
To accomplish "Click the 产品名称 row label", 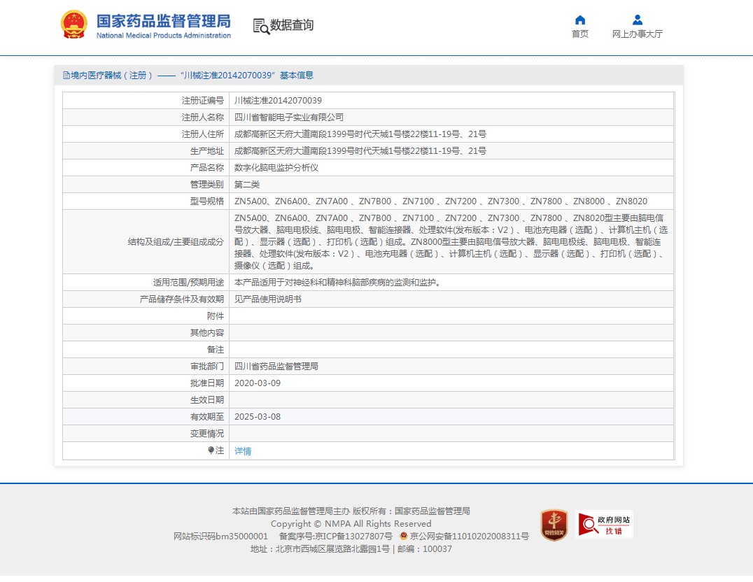I will pyautogui.click(x=207, y=168).
